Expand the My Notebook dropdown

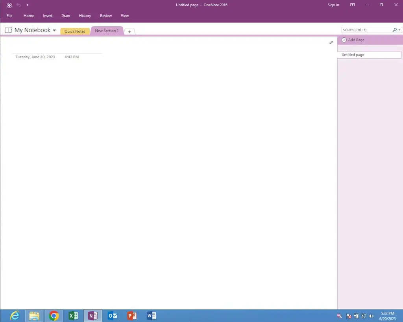pyautogui.click(x=54, y=30)
